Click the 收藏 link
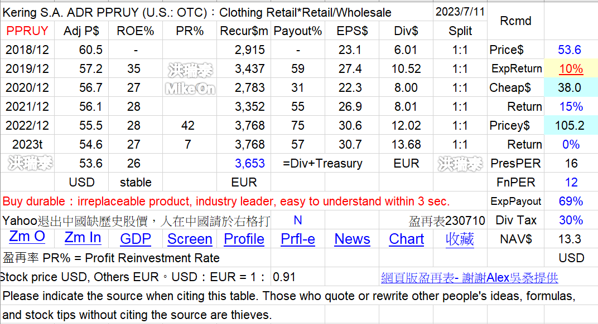598x324 pixels. [460, 239]
